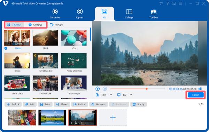The height and width of the screenshot is (132, 209).
Task: Choose the Happy theme thumbnail
Action: coord(17,38)
